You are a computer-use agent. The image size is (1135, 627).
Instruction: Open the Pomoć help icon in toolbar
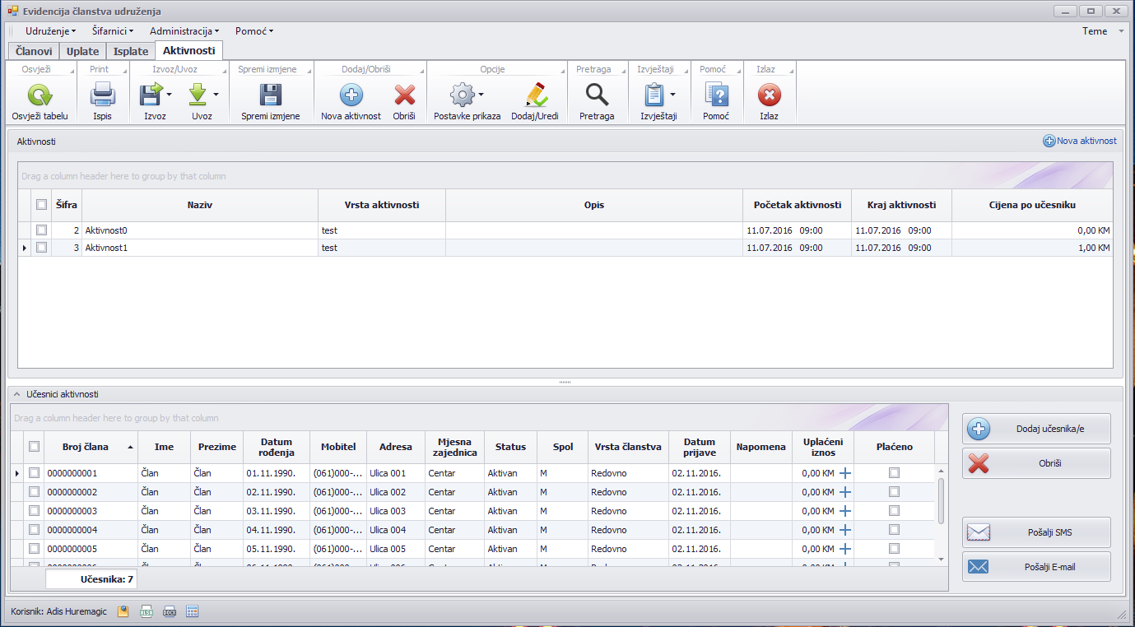(x=716, y=95)
